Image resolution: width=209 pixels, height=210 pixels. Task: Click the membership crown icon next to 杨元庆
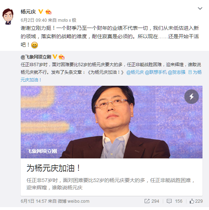48,12
